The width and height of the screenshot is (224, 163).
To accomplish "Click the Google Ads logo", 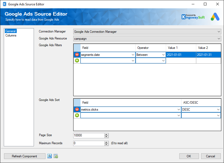I will 215,17.
